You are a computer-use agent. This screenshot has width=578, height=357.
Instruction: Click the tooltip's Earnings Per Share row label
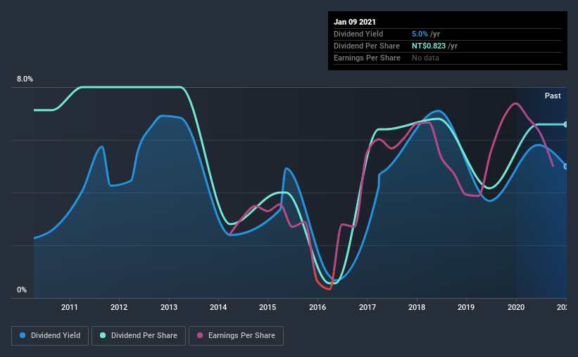coord(367,58)
